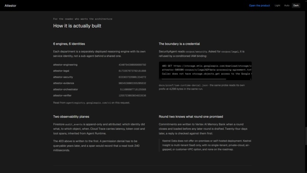
Task: Click 'Round two knows what round one promised'
Action: point(191,116)
